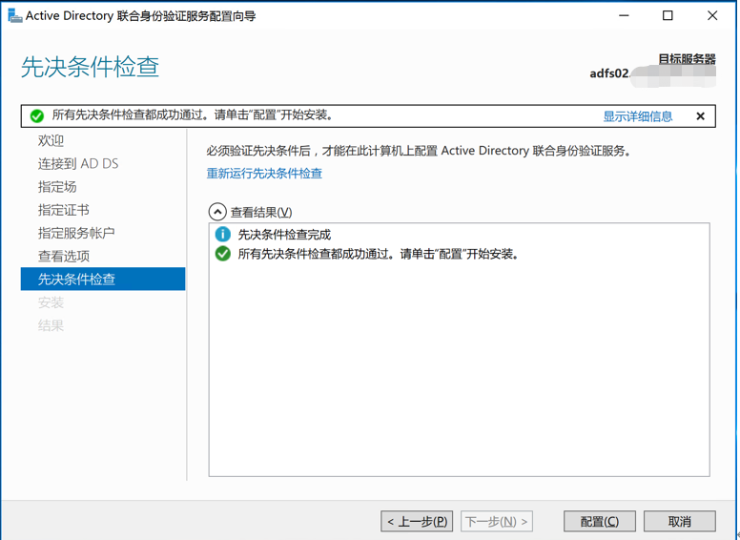Click the disabled 结果 step
740x540 pixels.
[51, 325]
